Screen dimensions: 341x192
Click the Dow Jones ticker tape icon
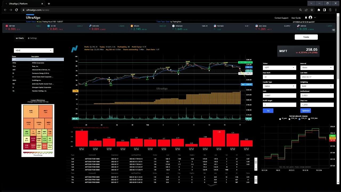point(257,26)
